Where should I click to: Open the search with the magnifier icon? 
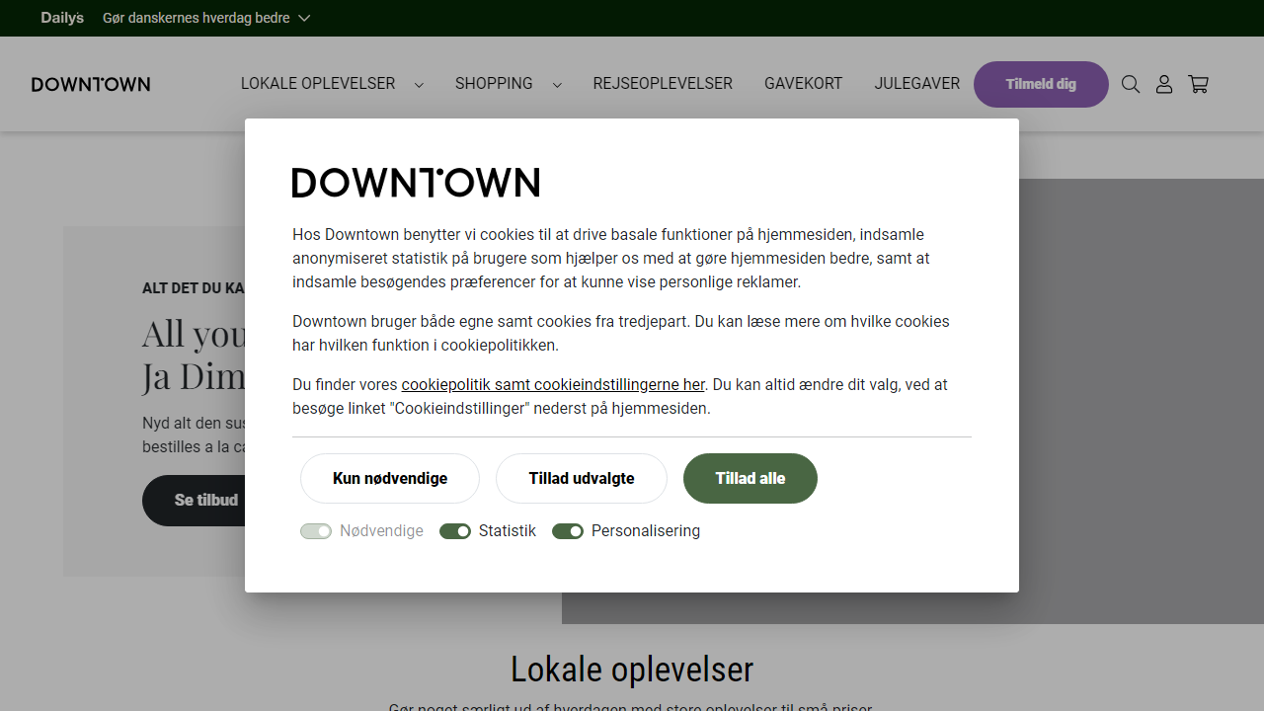coord(1130,84)
